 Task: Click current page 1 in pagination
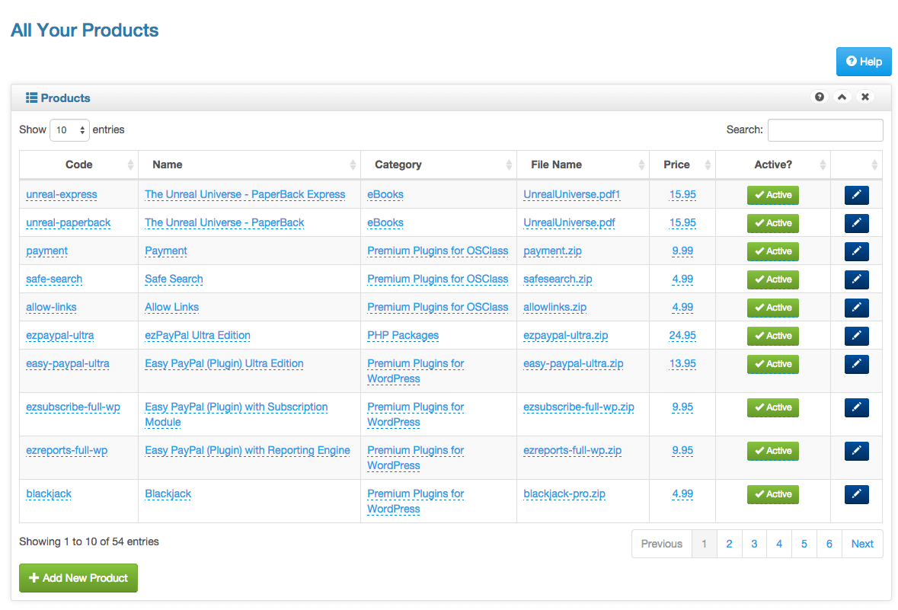pos(705,544)
